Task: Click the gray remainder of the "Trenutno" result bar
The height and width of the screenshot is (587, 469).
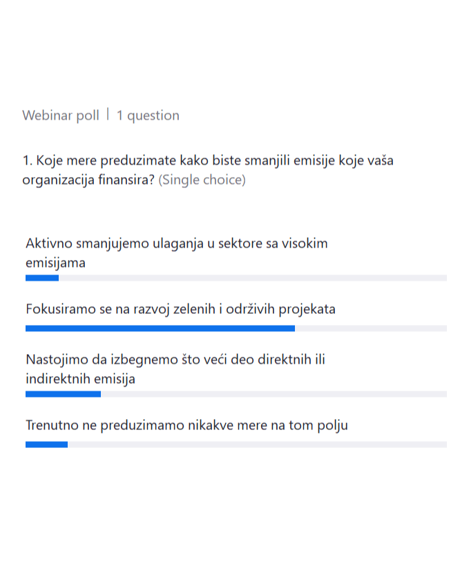Action: tap(257, 445)
